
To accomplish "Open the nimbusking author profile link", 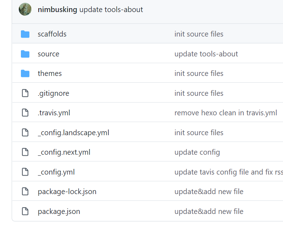I will pos(57,10).
